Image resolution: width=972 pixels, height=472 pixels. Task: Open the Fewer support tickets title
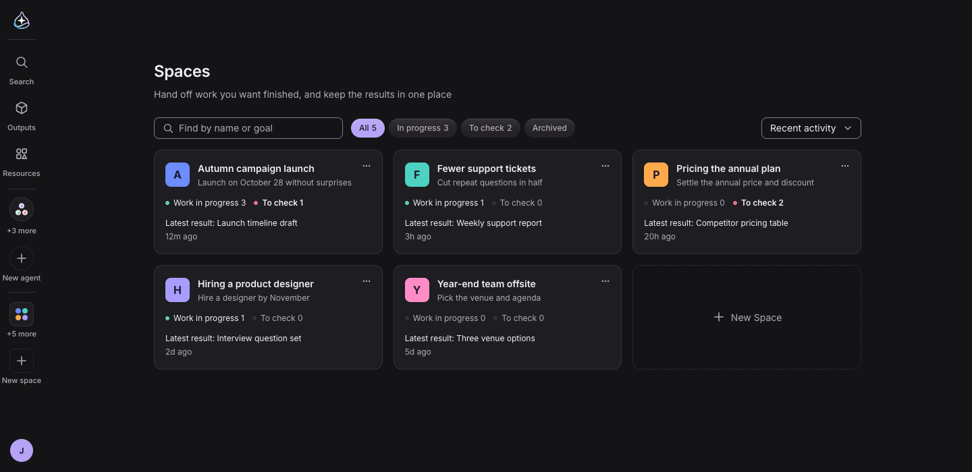pyautogui.click(x=487, y=169)
